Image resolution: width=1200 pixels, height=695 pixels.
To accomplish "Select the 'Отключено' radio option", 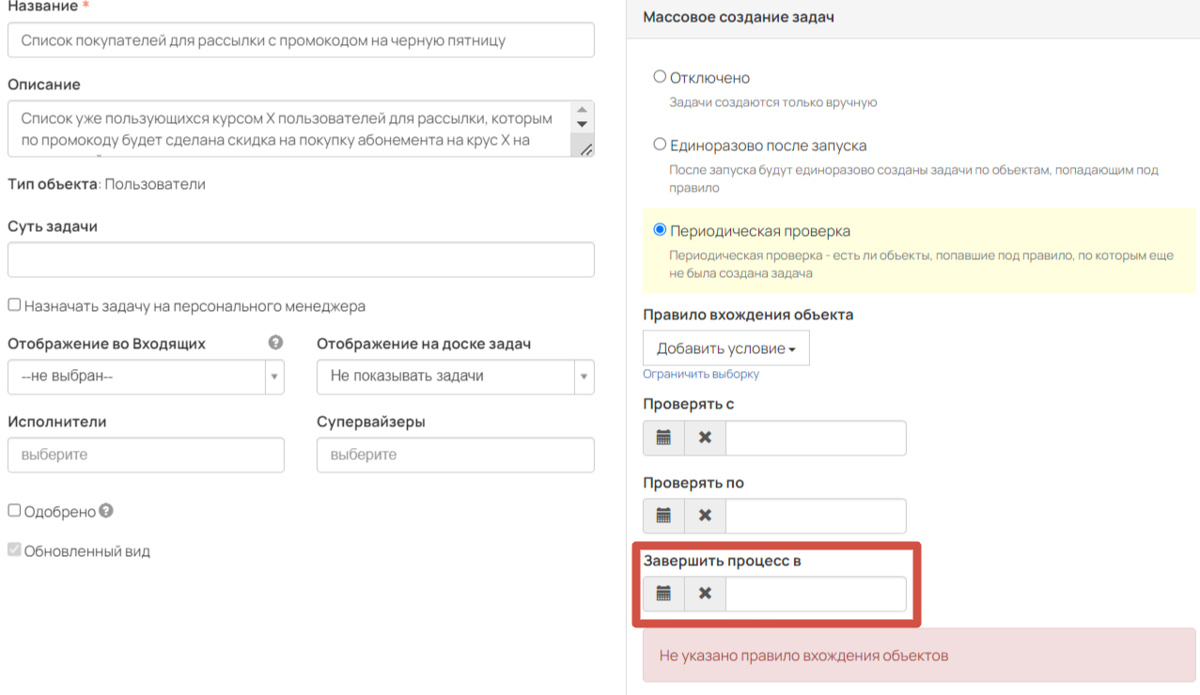I will coord(660,77).
